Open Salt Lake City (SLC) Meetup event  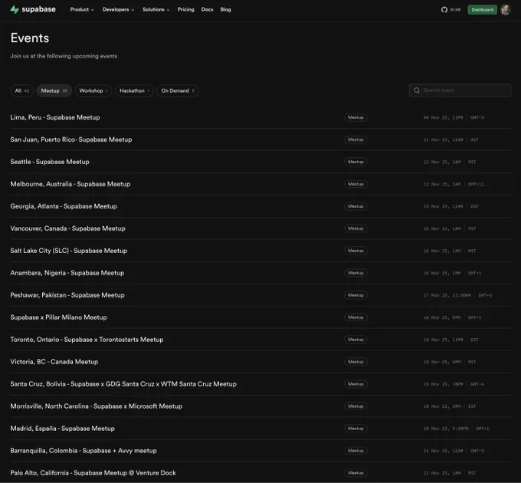click(x=69, y=251)
